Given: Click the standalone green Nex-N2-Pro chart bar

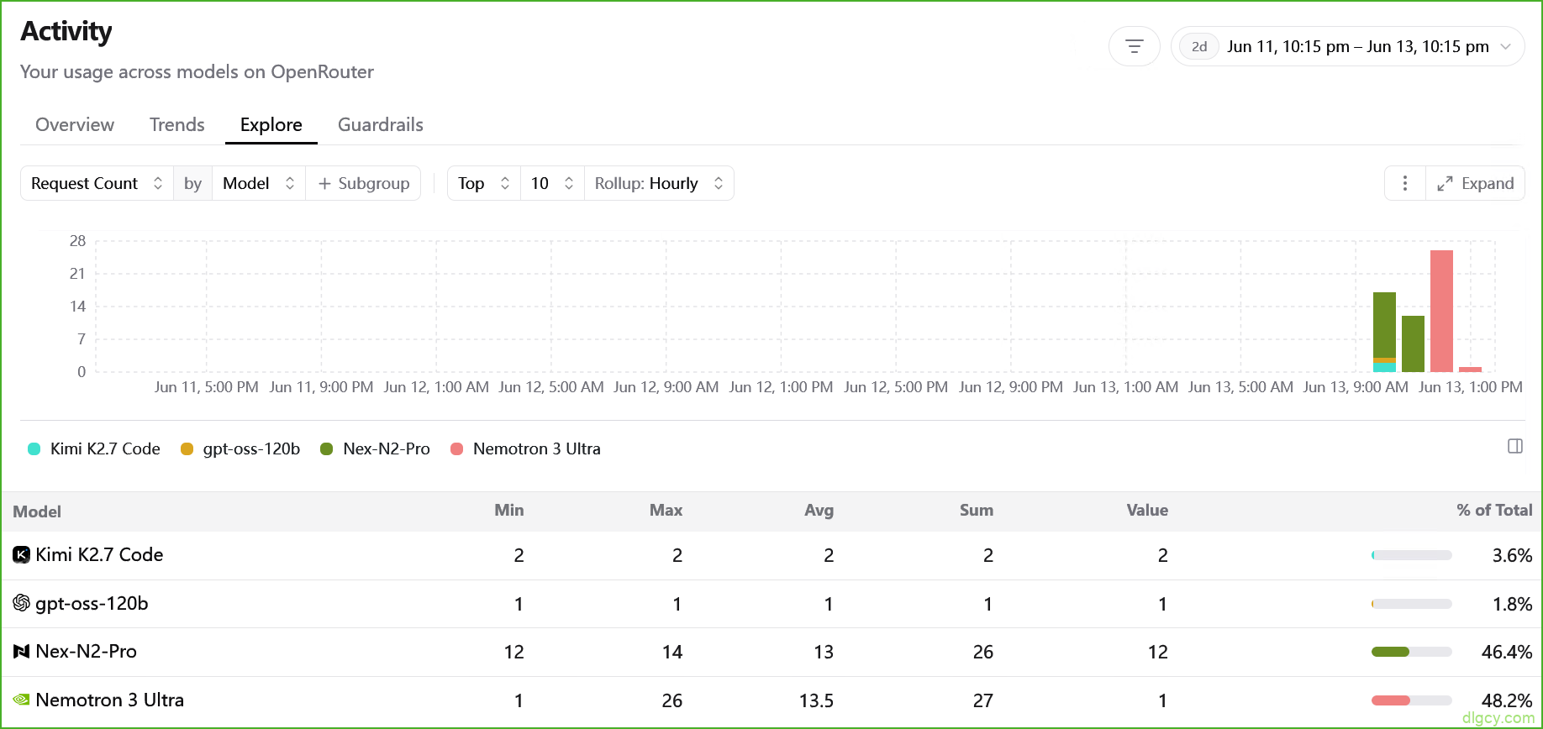Looking at the screenshot, I should (x=1413, y=344).
